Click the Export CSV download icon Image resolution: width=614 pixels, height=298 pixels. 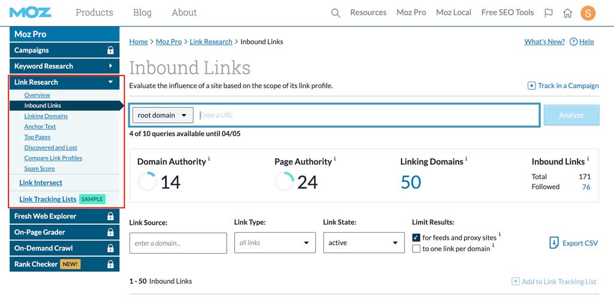click(x=554, y=243)
